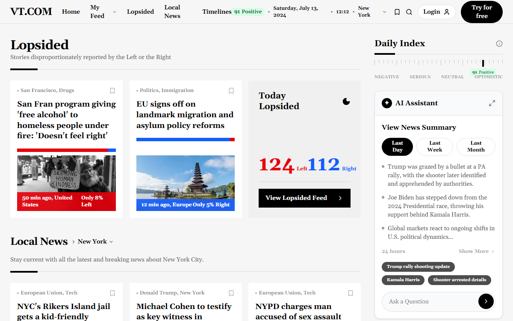Click the AI Assistant sparkle logo
Image resolution: width=513 pixels, height=321 pixels.
[387, 103]
